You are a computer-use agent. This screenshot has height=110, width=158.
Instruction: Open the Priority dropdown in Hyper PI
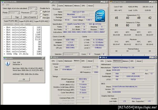tap(18, 13)
